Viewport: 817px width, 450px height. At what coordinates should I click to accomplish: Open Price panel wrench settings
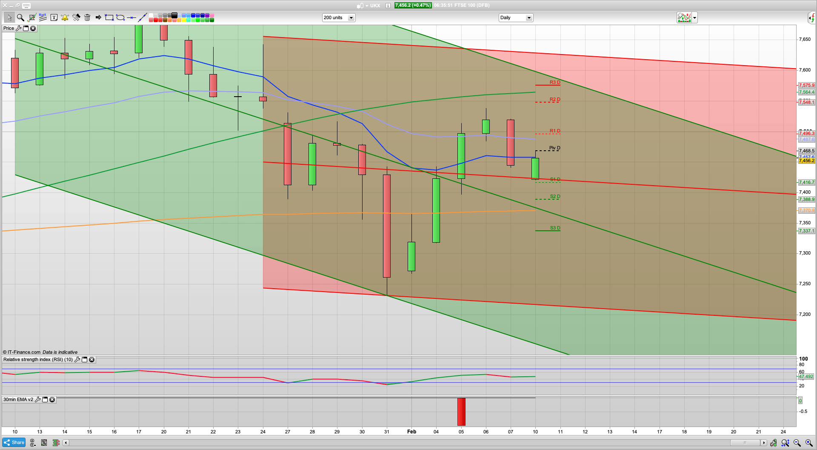point(18,29)
